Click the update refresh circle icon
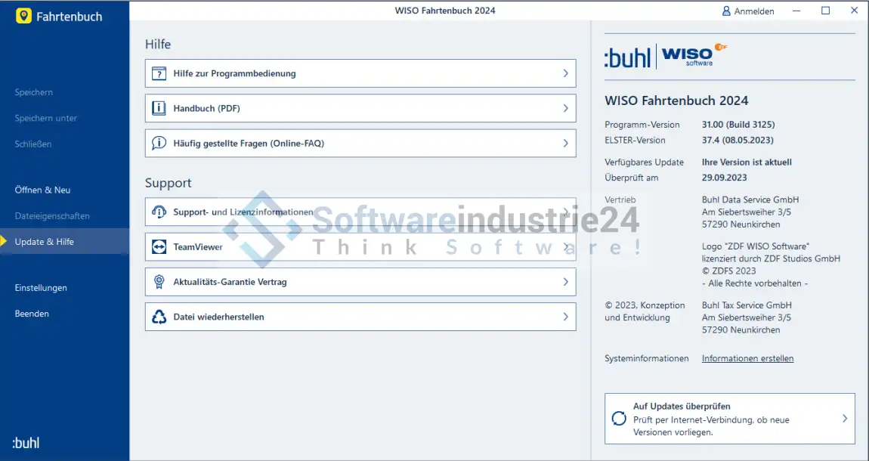869x461 pixels. click(x=618, y=419)
